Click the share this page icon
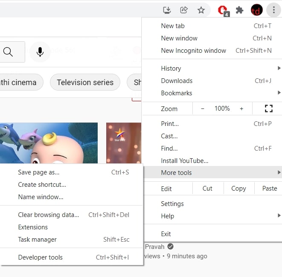 (184, 10)
